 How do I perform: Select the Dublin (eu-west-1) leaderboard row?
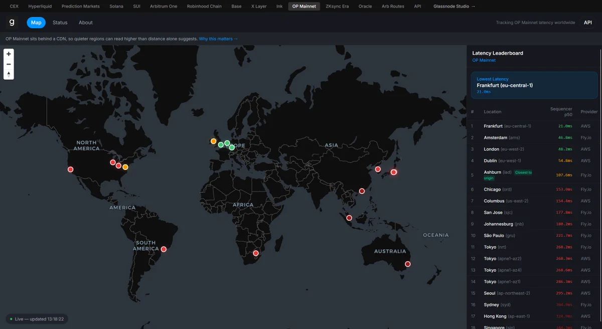(x=534, y=160)
